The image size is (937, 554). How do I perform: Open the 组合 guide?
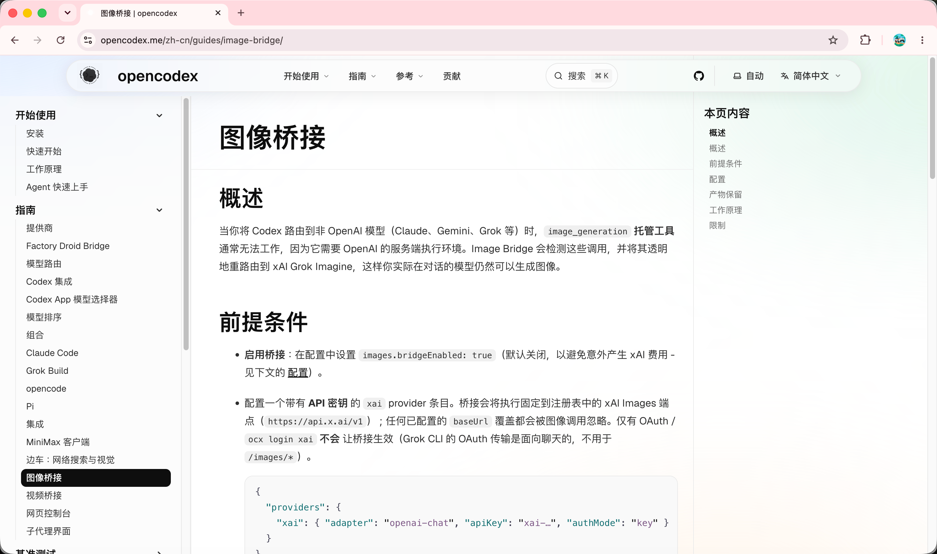35,335
